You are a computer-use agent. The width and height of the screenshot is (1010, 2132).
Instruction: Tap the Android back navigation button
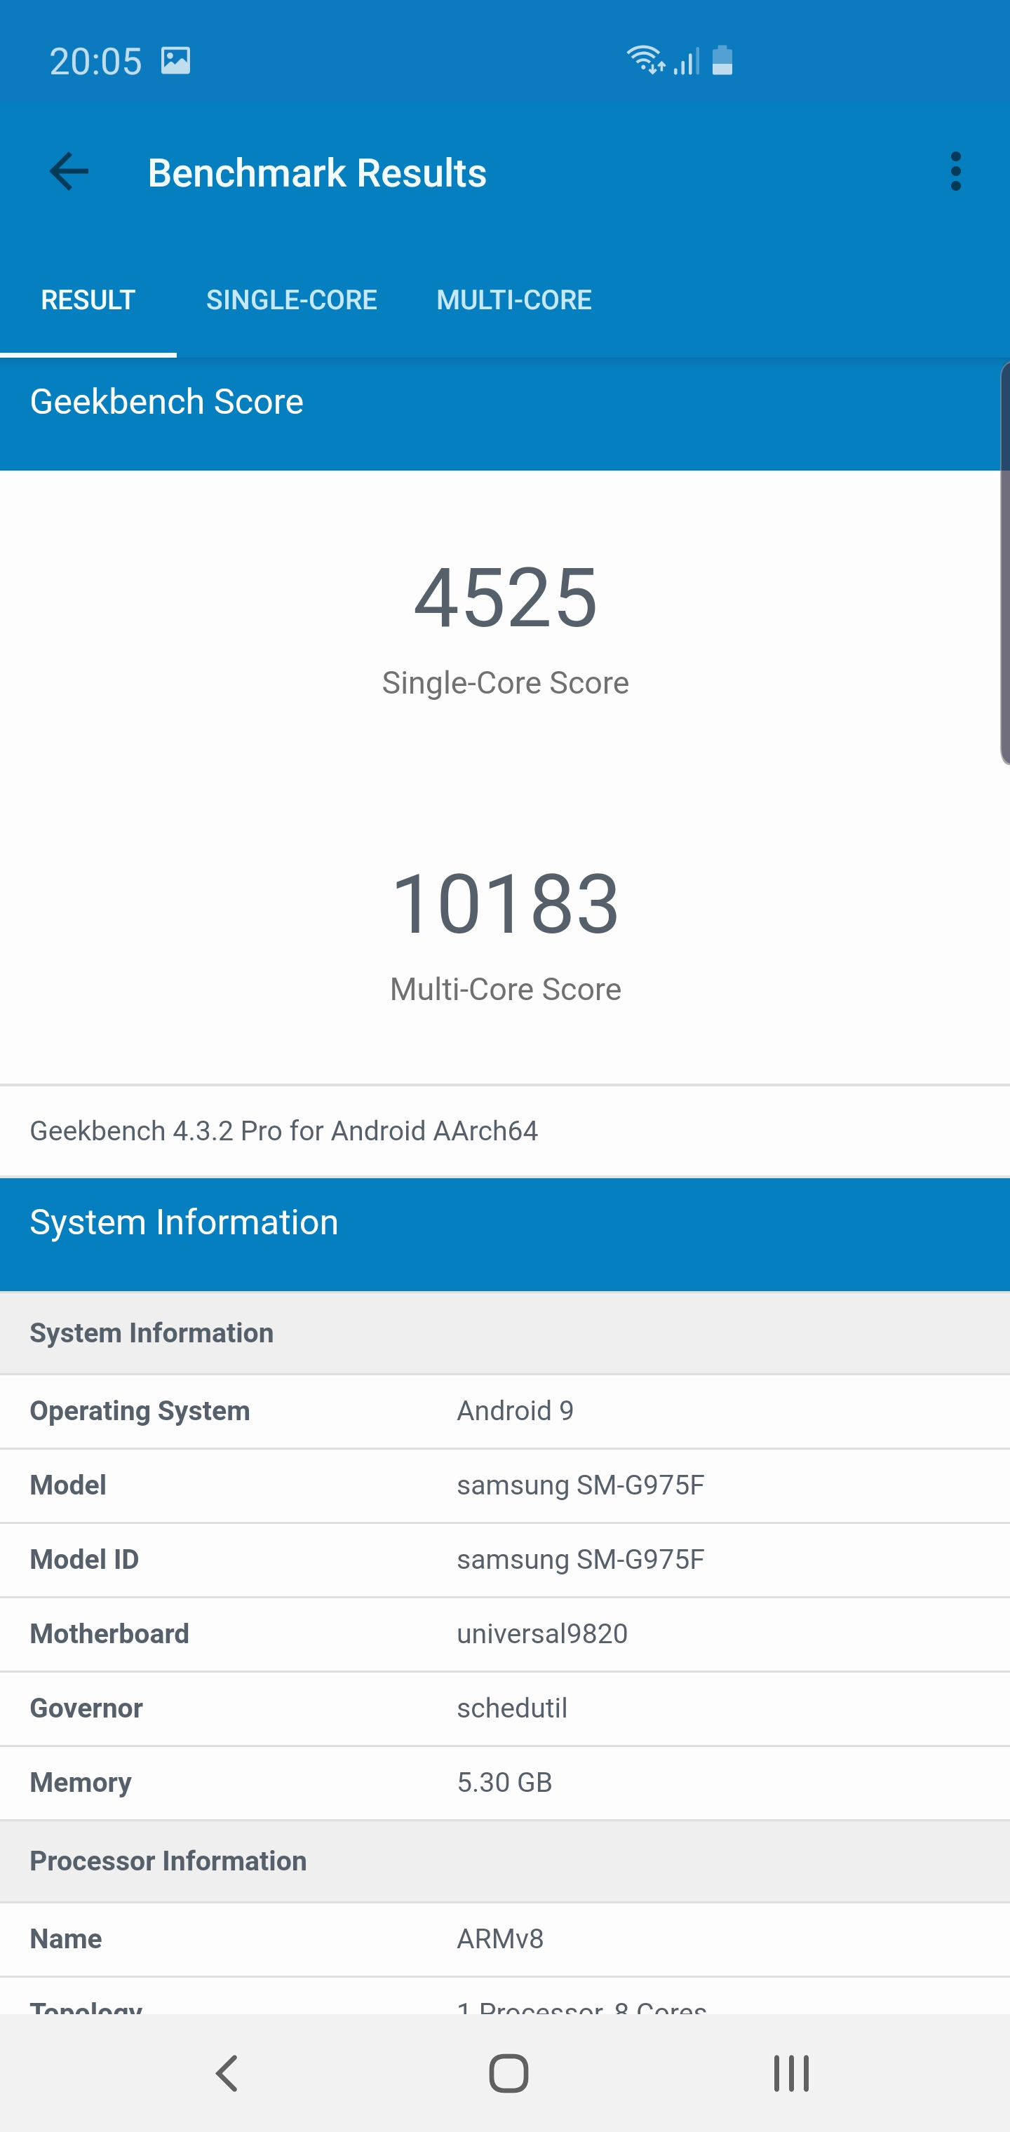pos(227,2073)
